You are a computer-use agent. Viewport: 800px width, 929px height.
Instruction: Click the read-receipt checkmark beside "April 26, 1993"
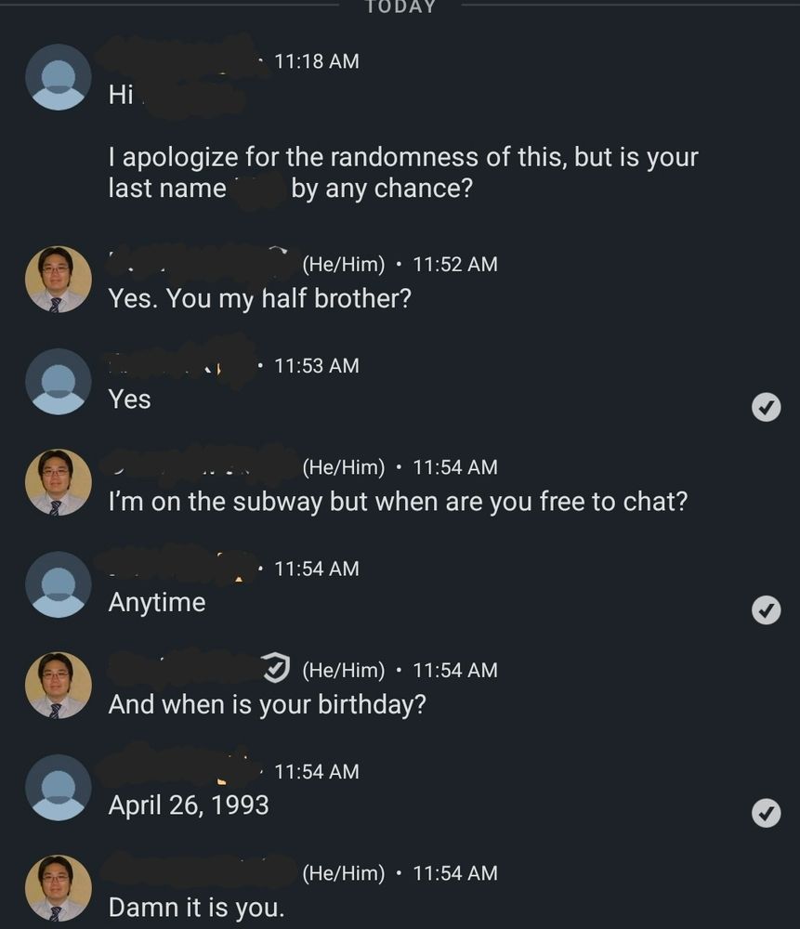click(766, 814)
